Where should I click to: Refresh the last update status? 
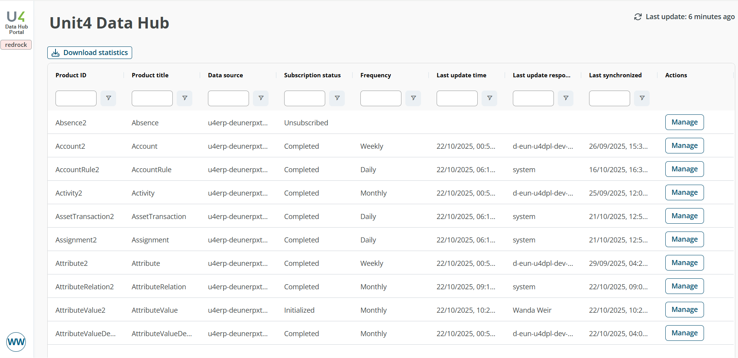[638, 16]
